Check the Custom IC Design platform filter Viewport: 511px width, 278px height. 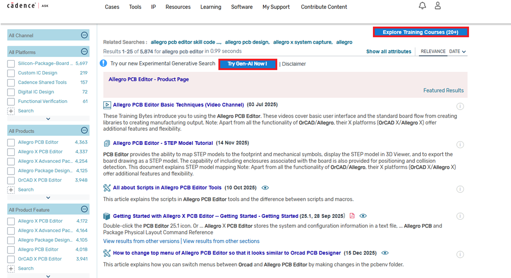click(x=11, y=73)
